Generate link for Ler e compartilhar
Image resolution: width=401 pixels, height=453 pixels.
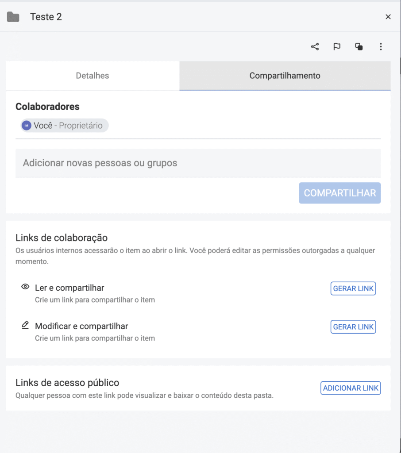point(353,288)
